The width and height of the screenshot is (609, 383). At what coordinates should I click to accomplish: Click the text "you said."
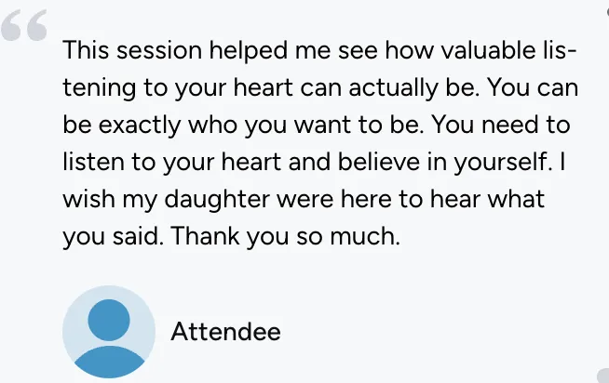click(113, 236)
